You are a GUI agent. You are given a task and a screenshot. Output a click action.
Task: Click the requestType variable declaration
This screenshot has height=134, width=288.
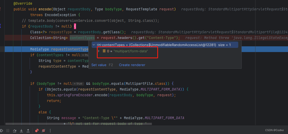60,32
